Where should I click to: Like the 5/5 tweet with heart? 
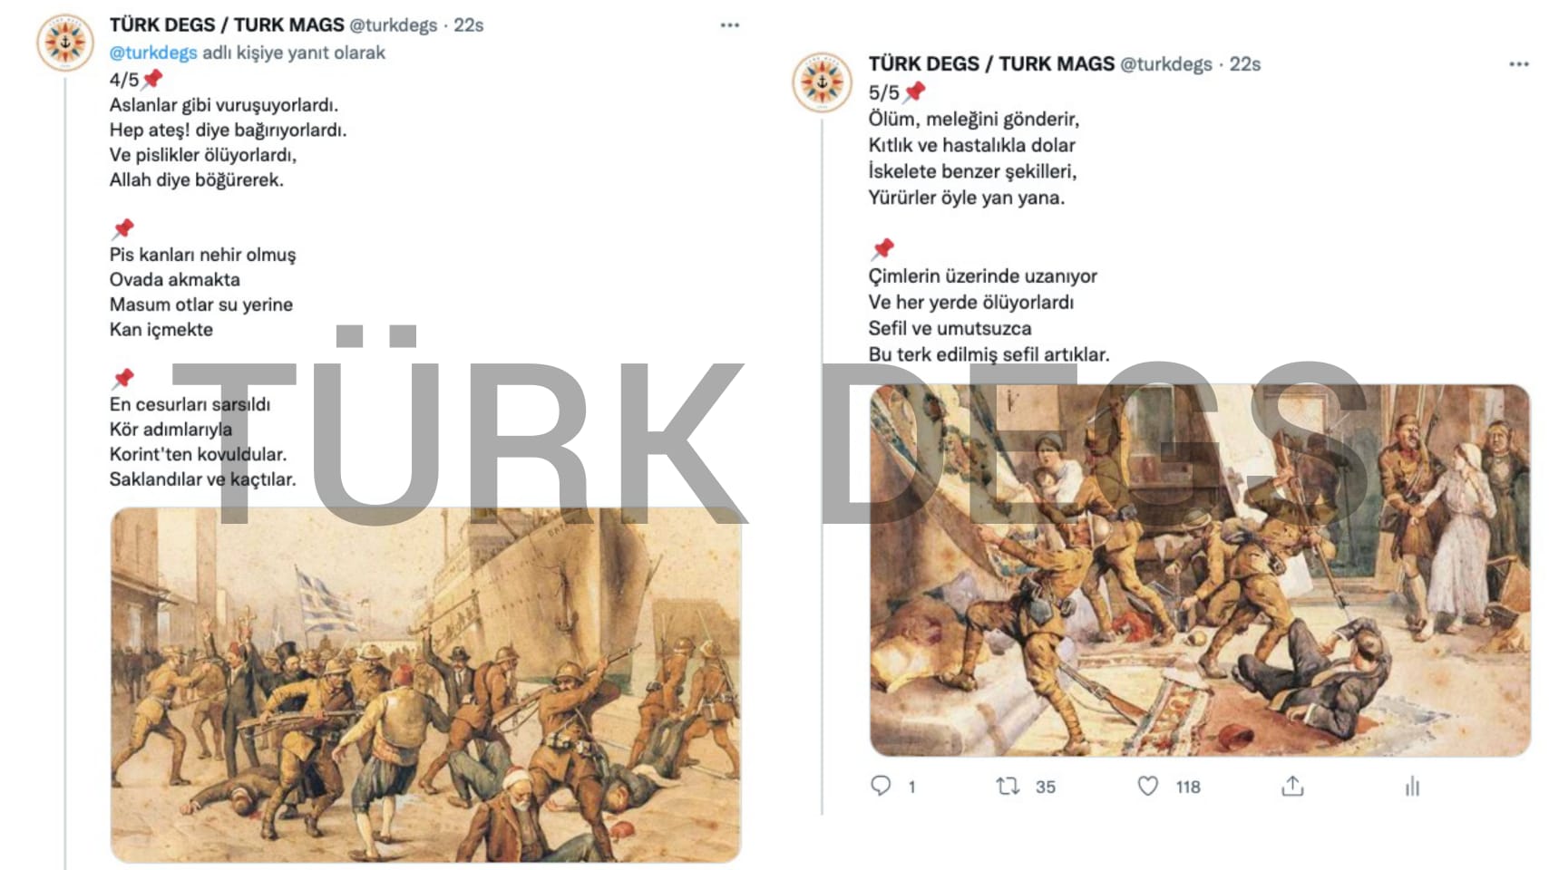(1148, 786)
